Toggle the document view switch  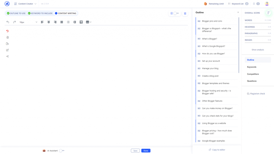pos(176,13)
